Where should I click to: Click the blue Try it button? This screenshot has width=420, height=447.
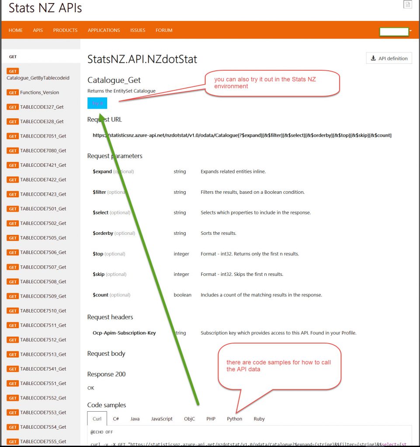pos(97,103)
